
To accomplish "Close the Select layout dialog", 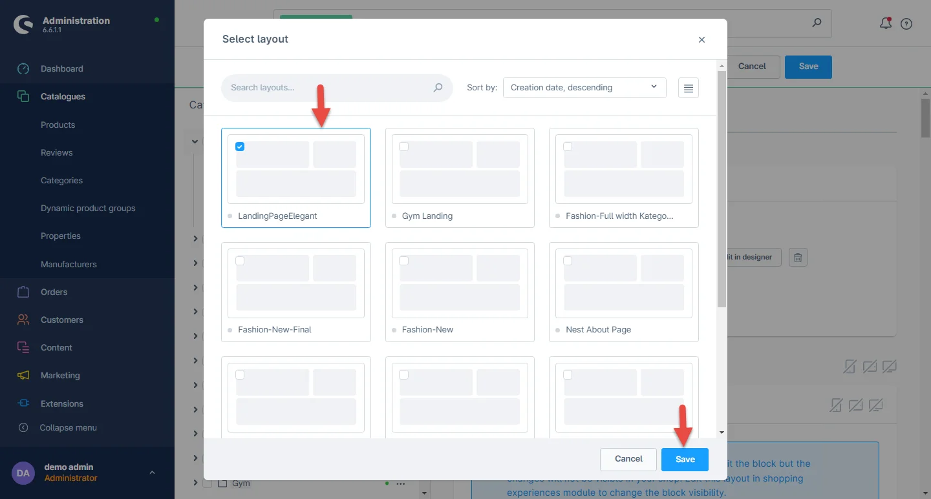I will [x=701, y=40].
